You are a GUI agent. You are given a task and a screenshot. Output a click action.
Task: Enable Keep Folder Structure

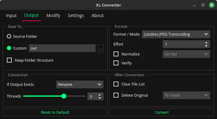tap(9, 60)
